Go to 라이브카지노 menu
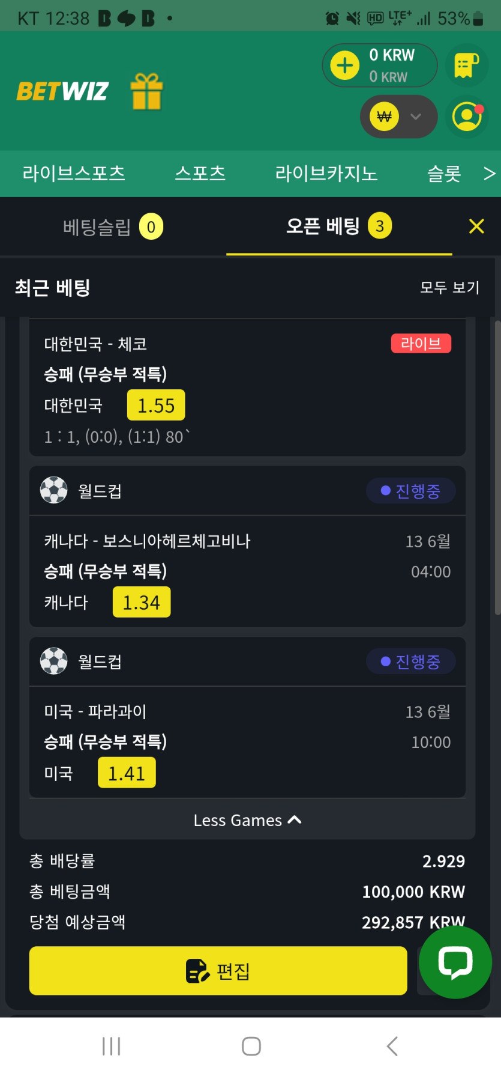Screen dimensions: 501x1076 click(326, 174)
